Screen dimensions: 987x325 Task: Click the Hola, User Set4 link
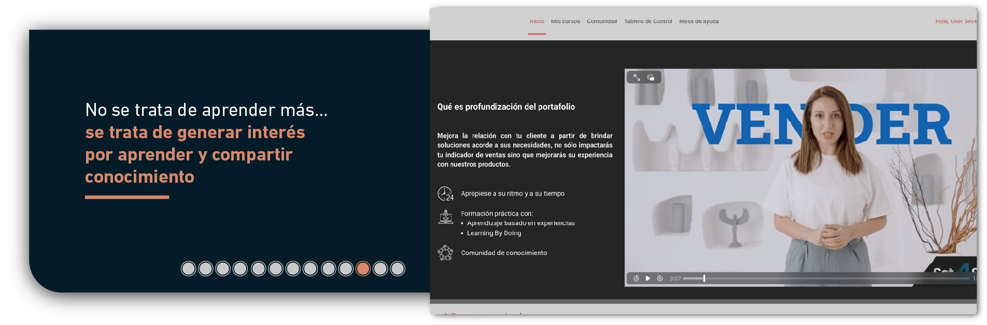(x=955, y=21)
